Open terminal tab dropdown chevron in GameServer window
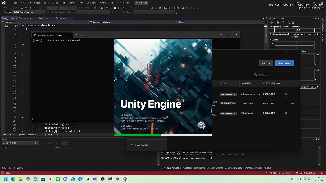326x183 pixels. pyautogui.click(x=81, y=35)
